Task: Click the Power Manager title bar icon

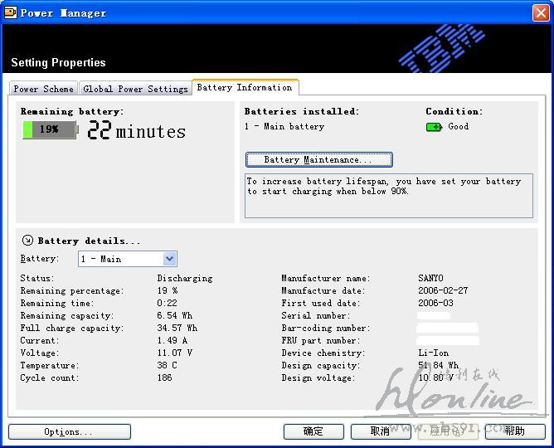Action: 10,12
